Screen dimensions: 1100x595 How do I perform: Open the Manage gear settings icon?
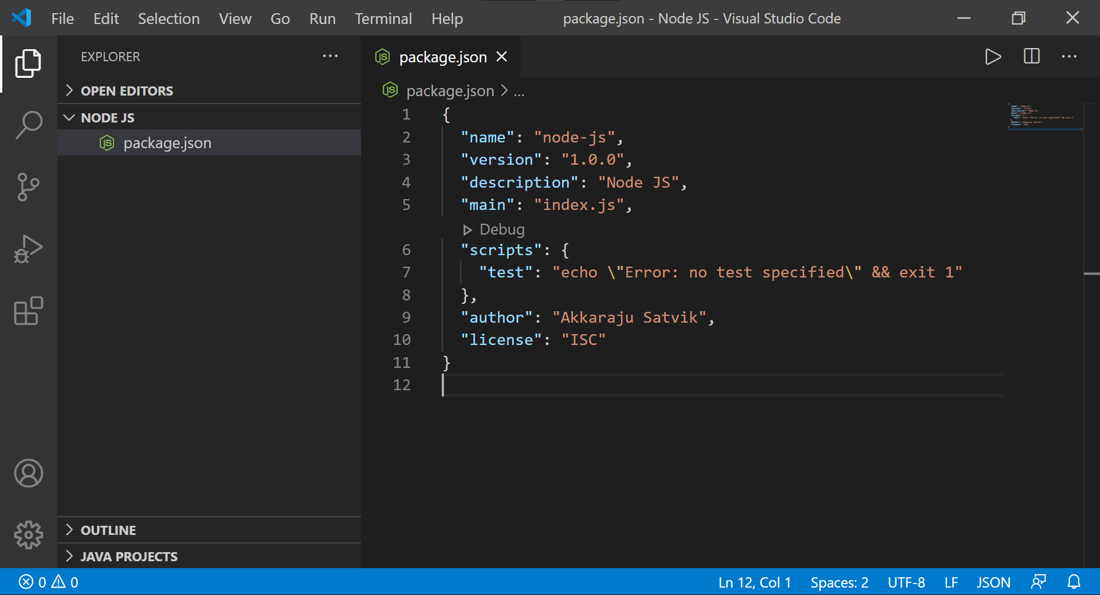tap(28, 535)
